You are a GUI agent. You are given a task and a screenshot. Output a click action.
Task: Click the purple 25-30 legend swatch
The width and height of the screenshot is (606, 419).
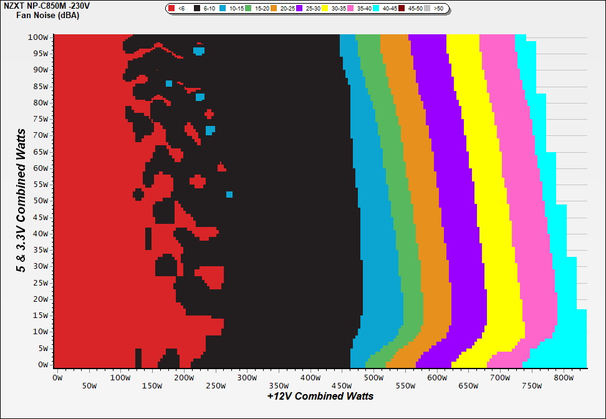[299, 9]
